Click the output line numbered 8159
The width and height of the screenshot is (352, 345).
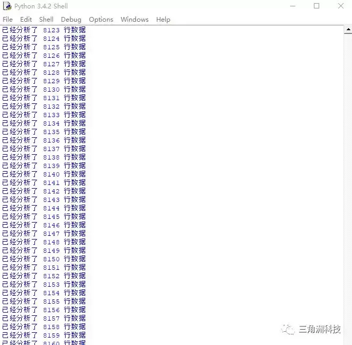click(44, 335)
